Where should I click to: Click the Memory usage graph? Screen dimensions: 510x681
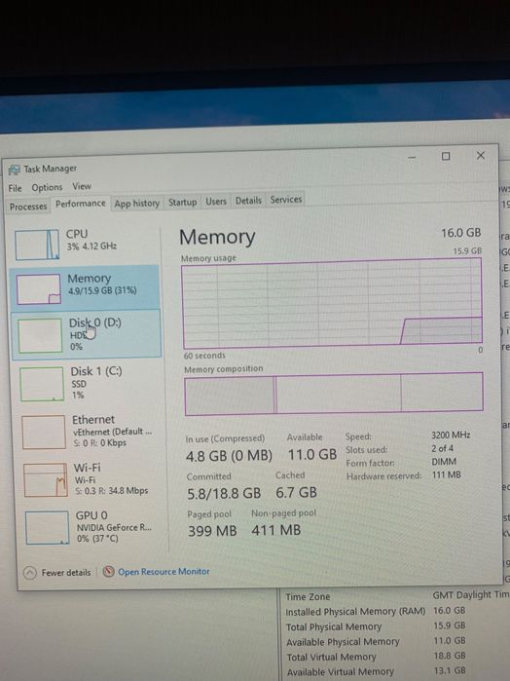click(333, 303)
